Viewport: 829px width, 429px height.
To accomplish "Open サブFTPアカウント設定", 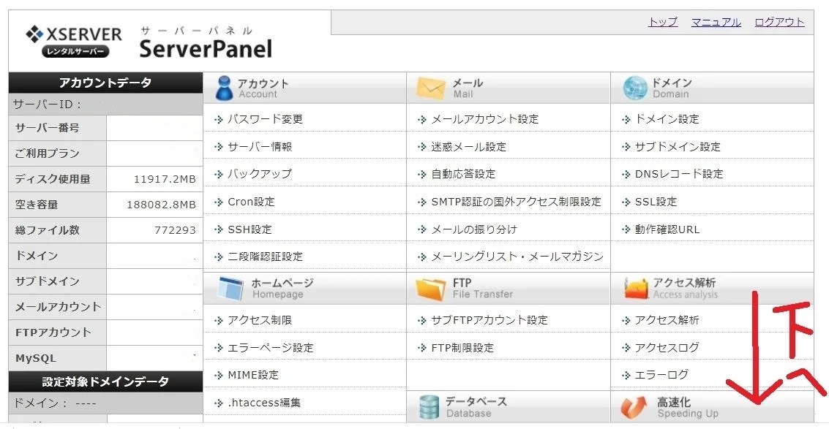I will coord(489,320).
